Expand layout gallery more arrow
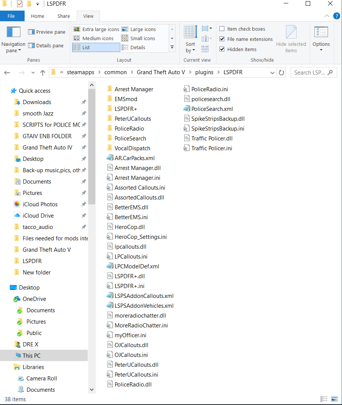 point(172,47)
